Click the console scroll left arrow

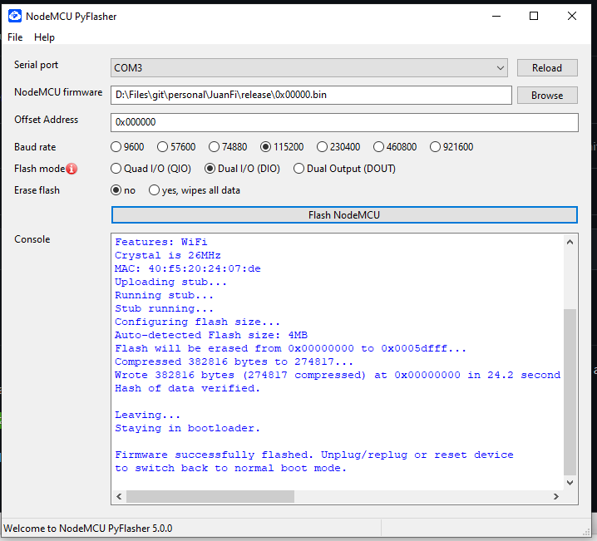119,496
